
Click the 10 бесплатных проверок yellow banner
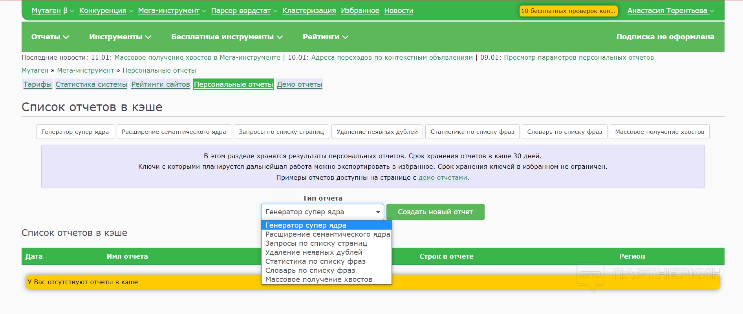point(568,11)
